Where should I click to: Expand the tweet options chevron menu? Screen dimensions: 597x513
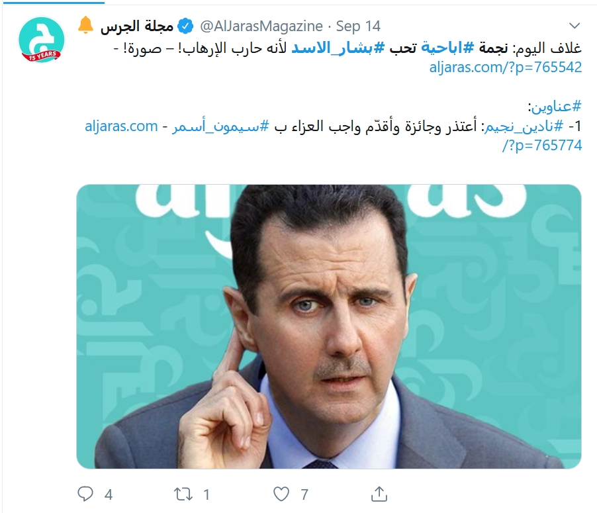click(574, 26)
